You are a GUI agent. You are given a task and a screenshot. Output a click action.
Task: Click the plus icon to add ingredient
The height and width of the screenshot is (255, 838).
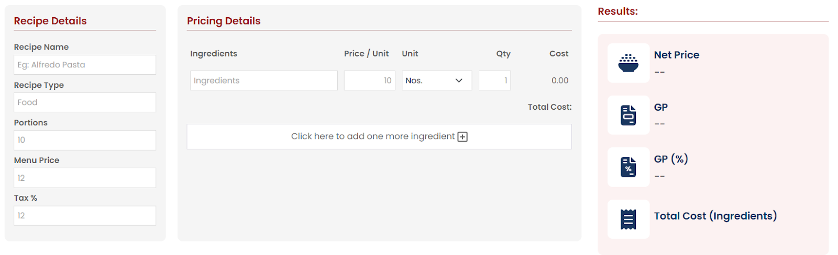[x=462, y=137]
